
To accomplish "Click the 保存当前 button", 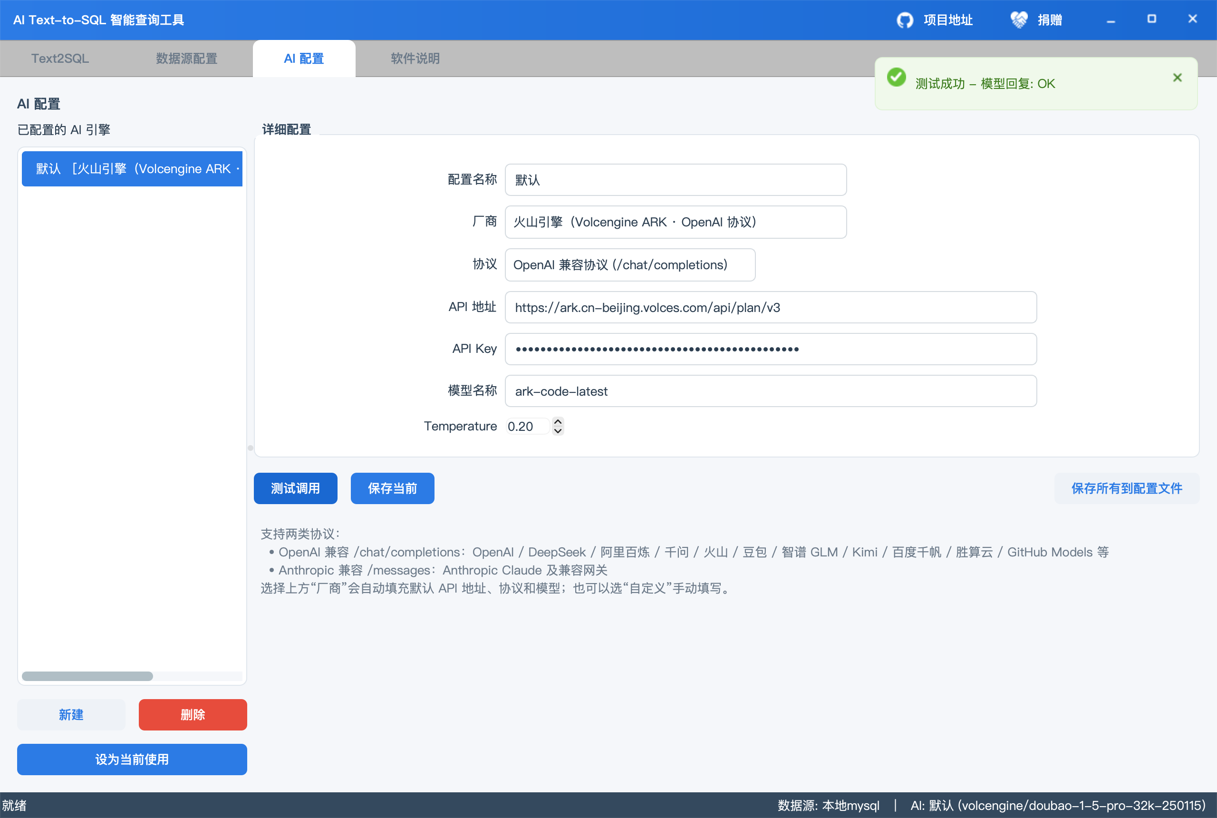I will click(392, 488).
